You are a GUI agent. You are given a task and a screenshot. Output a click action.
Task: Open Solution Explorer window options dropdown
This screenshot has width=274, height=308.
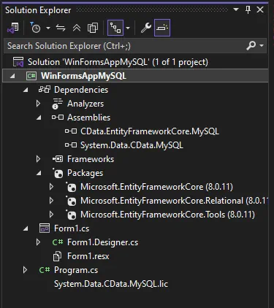235,9
